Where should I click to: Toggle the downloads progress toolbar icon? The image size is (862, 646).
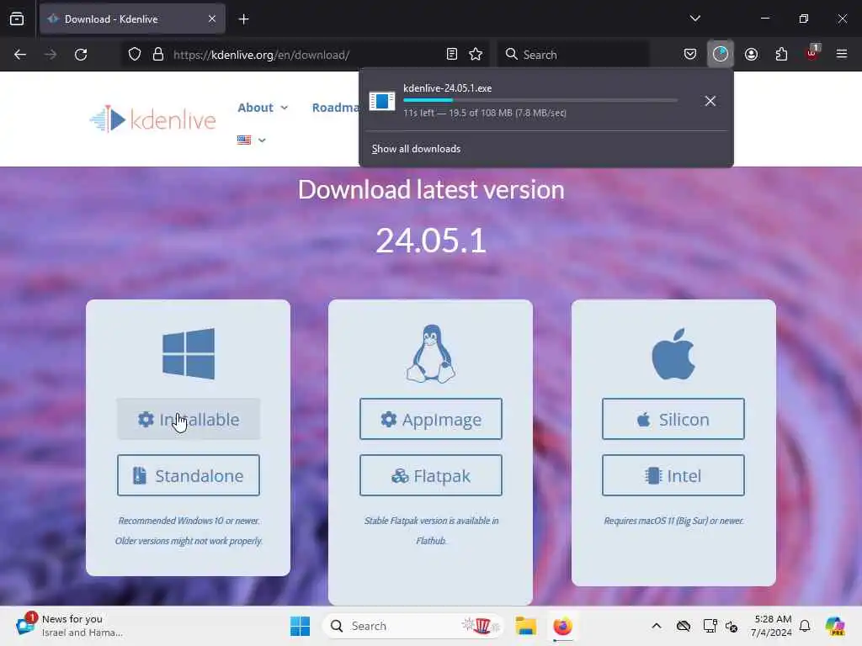click(721, 55)
